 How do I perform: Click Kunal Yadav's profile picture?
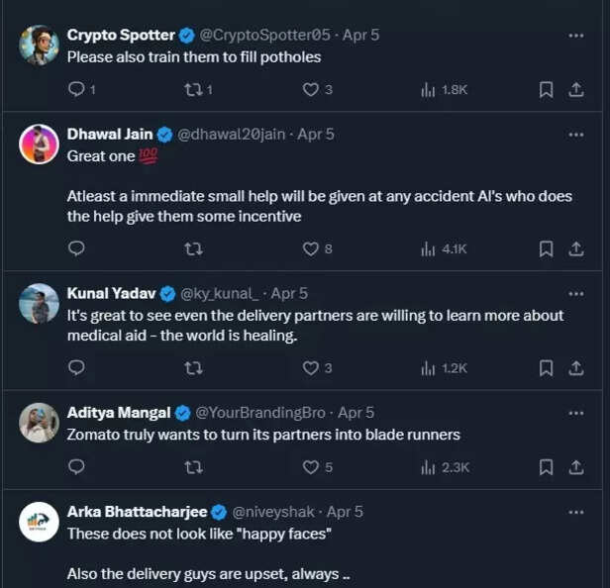click(x=40, y=303)
